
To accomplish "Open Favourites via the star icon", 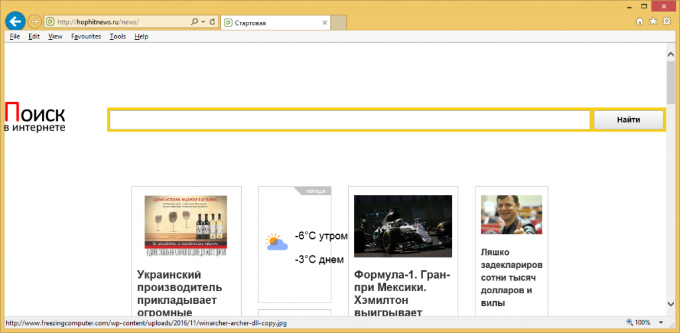I will pyautogui.click(x=653, y=22).
